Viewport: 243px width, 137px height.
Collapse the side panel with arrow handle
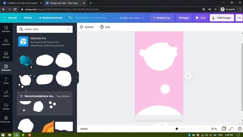pos(77,78)
